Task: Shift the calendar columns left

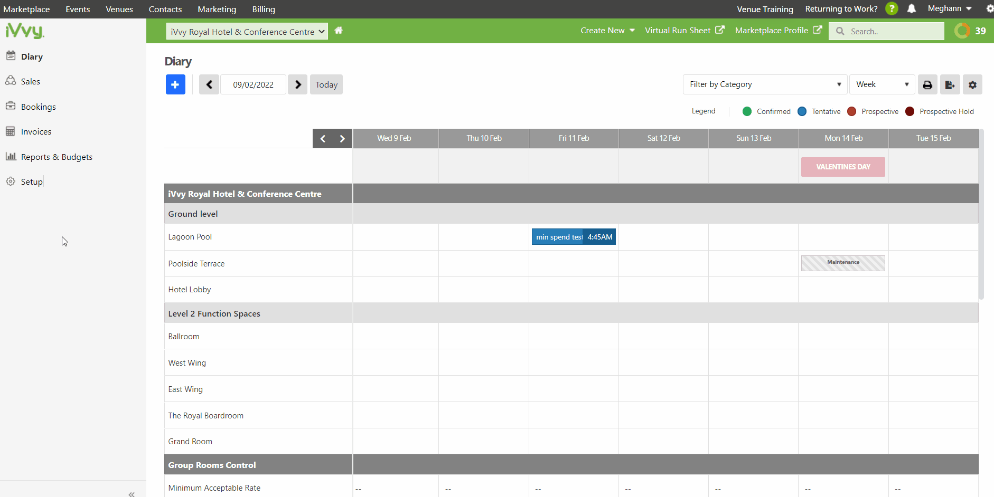Action: tap(323, 139)
